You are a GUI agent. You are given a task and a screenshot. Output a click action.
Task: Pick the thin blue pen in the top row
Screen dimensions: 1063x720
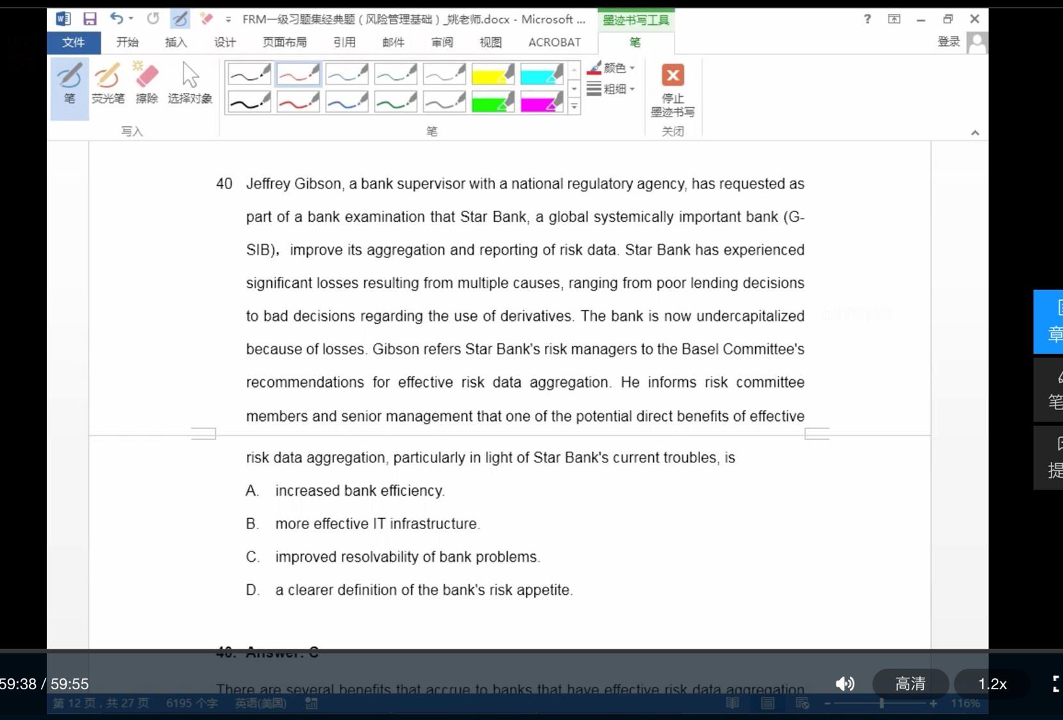click(x=347, y=74)
